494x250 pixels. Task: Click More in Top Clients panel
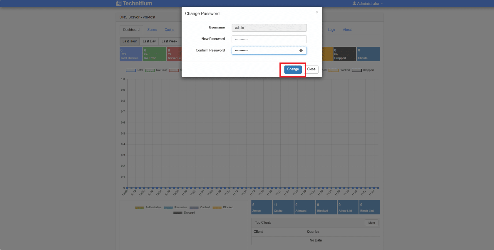coord(371,223)
